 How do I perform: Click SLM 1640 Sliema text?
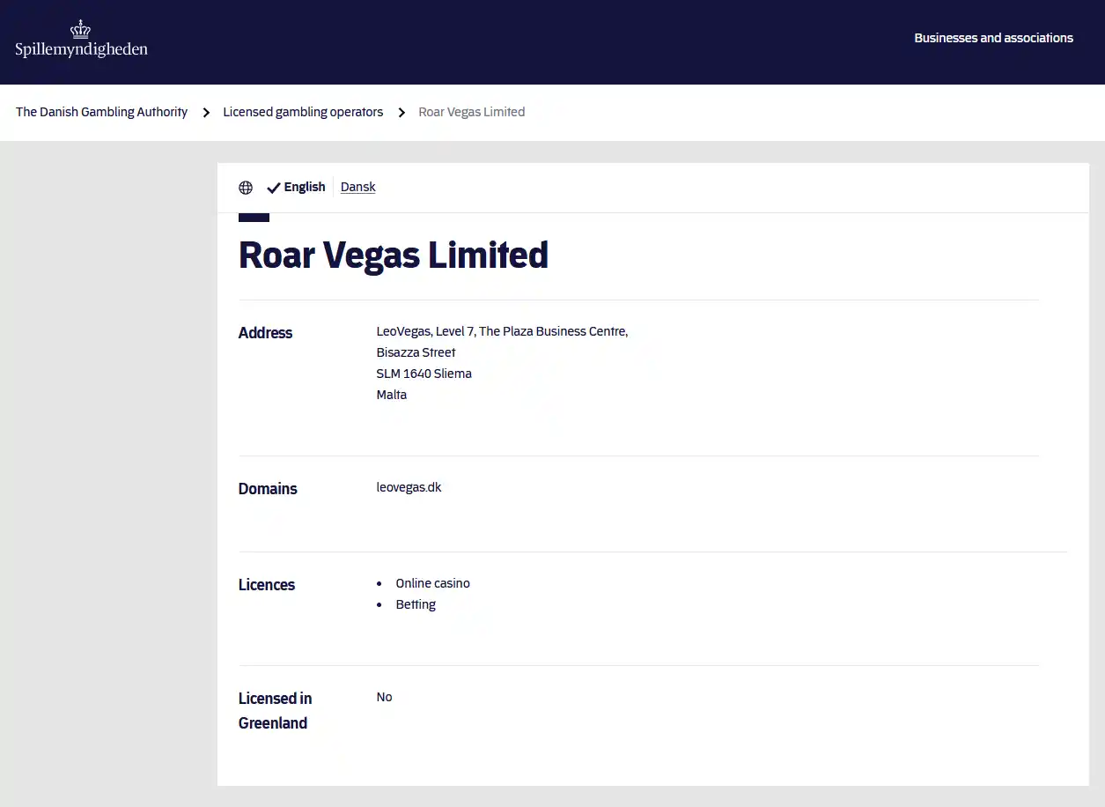pyautogui.click(x=424, y=374)
